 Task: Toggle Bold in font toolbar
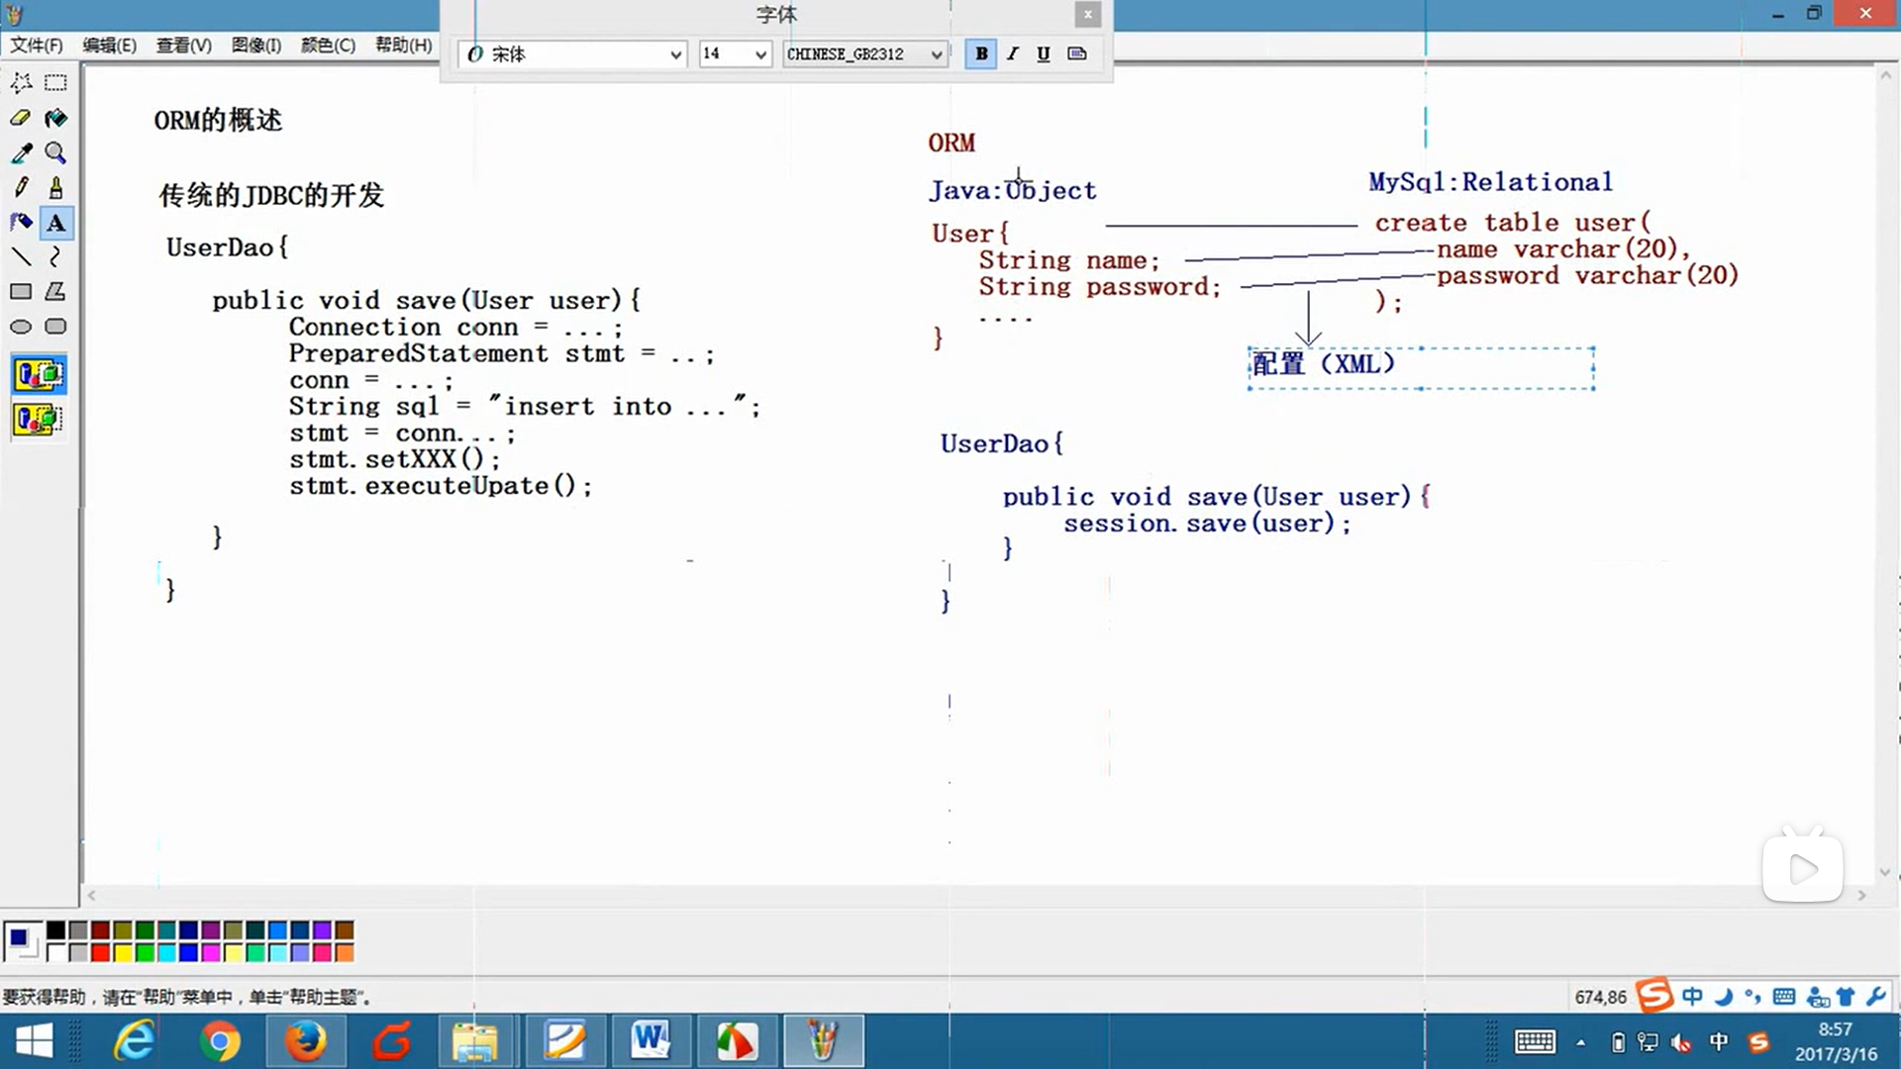pos(980,53)
